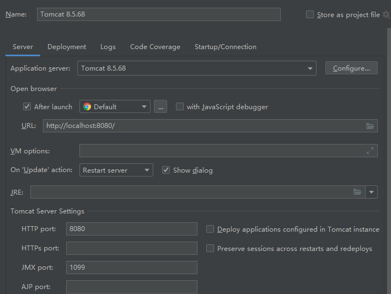
Task: Browse for JRE folder icon
Action: [357, 192]
